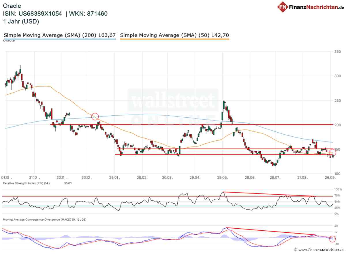
Task: Click the "50%" RSI axis label
Action: (x=338, y=202)
